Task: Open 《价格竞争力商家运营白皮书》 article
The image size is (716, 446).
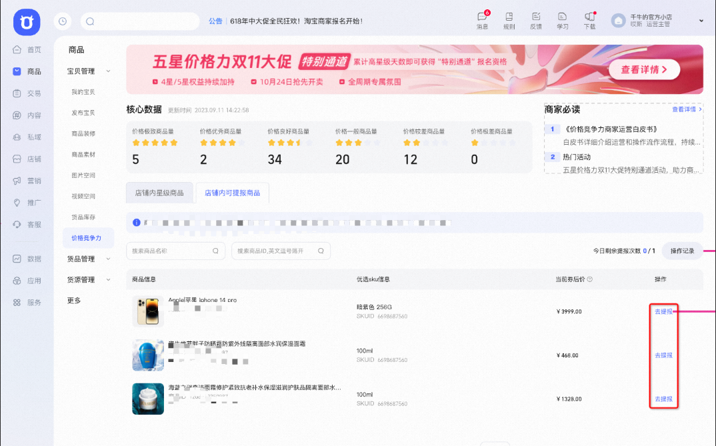Action: (x=610, y=129)
